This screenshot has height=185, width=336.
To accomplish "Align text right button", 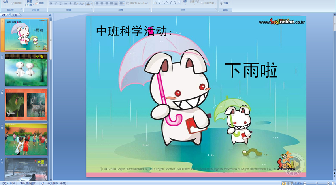I will coord(106,4).
